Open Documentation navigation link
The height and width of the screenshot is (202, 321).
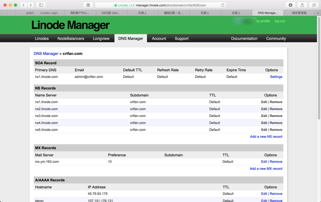coord(244,38)
